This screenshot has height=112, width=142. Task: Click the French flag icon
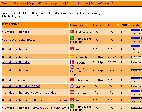[x=72, y=62]
